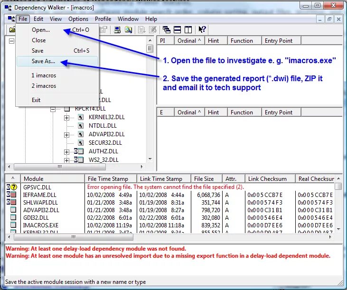Click the module icon beside ADVAPI32.DLL in tree
Screen dimensions: 347x290
[81, 134]
